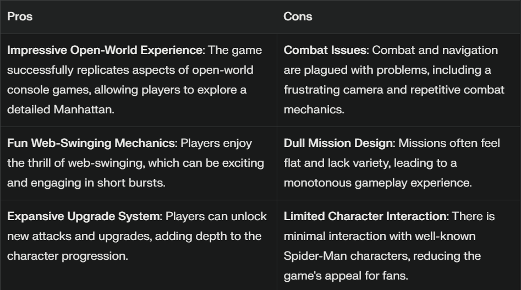This screenshot has height=290, width=521.
Task: Click 'flat and lack variety, leading to a' line
Action: pyautogui.click(x=370, y=163)
